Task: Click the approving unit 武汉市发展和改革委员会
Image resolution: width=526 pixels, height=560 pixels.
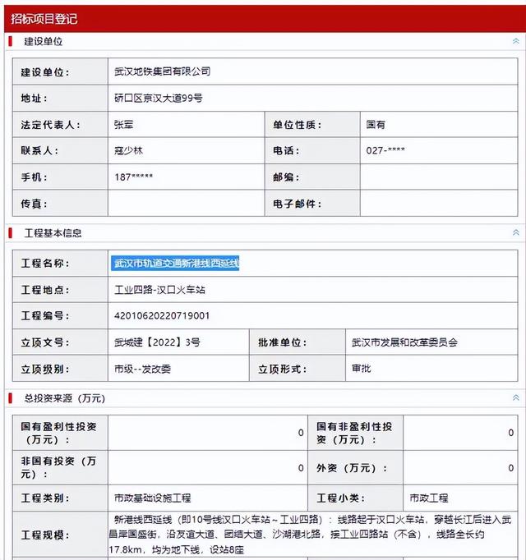Action: (x=404, y=342)
